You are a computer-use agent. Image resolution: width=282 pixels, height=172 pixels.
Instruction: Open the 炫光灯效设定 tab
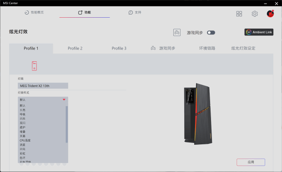pos(243,48)
